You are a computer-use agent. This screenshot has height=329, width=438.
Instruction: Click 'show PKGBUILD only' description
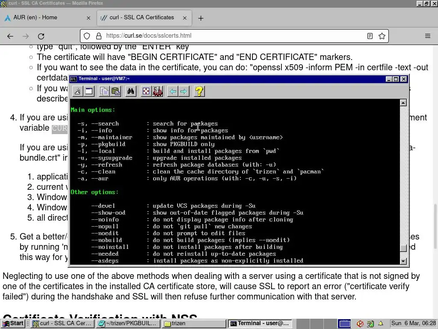coord(183,144)
